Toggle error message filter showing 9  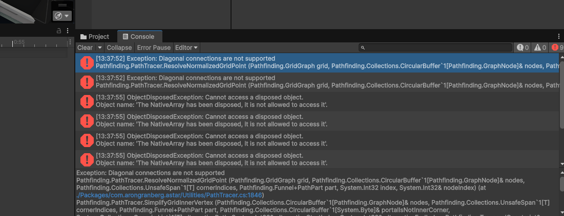557,47
